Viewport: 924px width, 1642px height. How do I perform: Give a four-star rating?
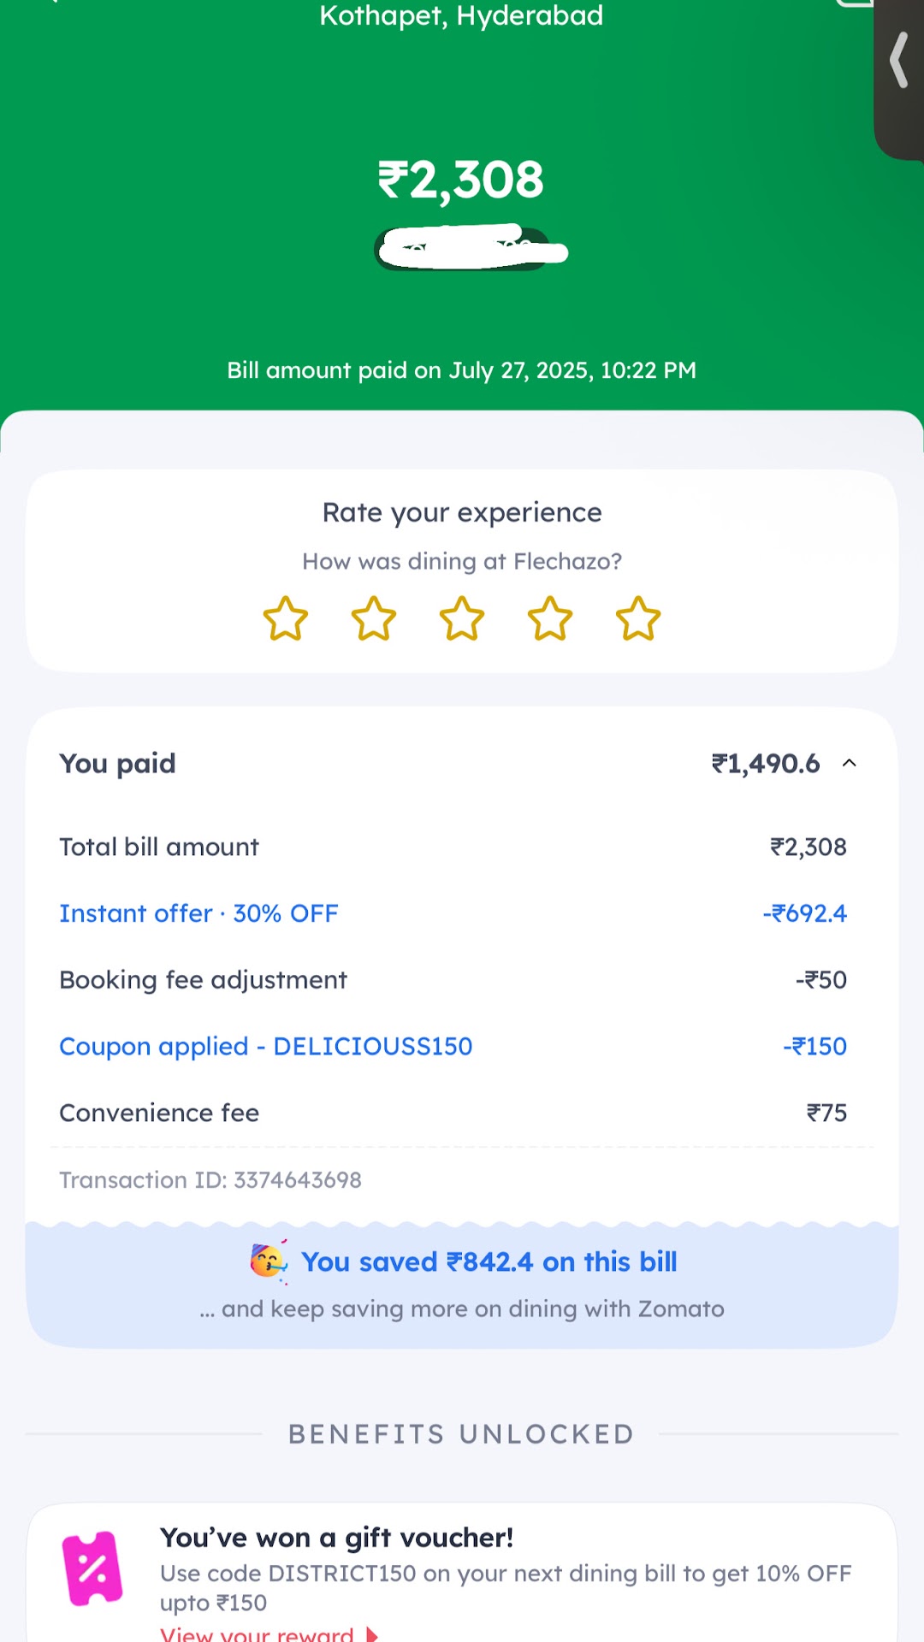point(550,618)
